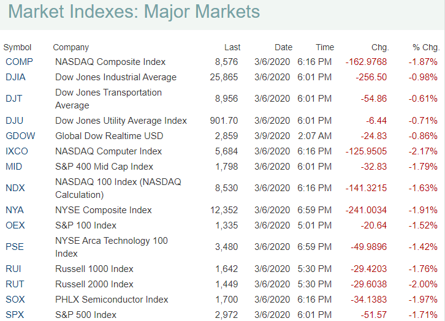Select the IXCO symbol
The height and width of the screenshot is (321, 445).
click(17, 151)
